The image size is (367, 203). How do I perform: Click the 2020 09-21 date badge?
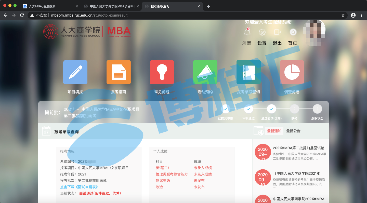coord(263,152)
